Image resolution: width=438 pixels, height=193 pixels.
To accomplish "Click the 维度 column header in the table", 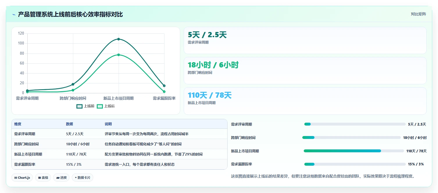I will (18, 124).
